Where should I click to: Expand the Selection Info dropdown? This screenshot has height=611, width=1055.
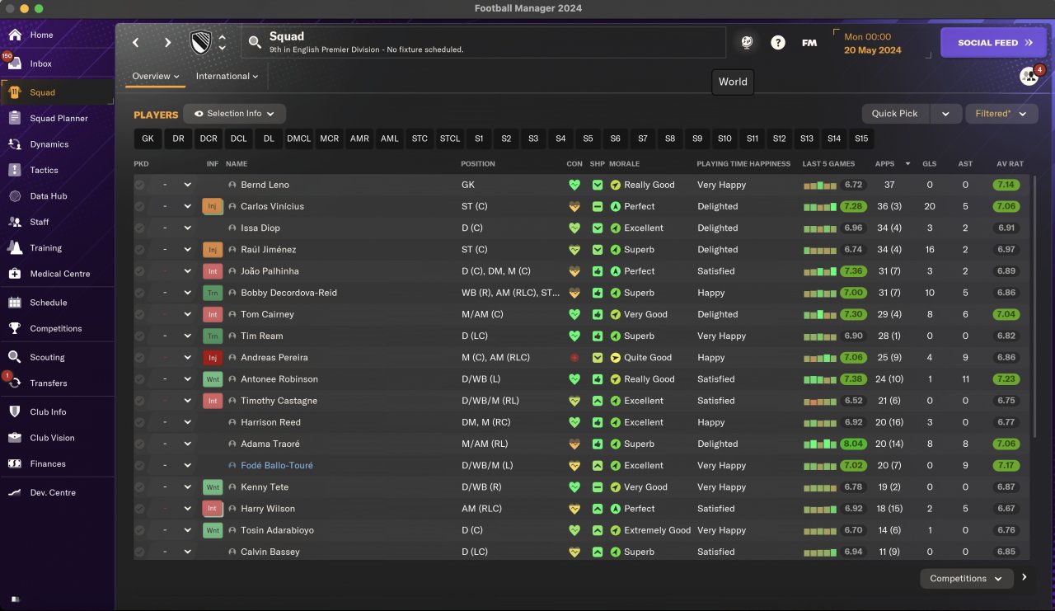[x=235, y=114]
